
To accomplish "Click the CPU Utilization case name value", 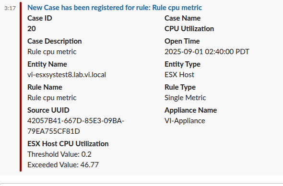I will [x=189, y=29].
